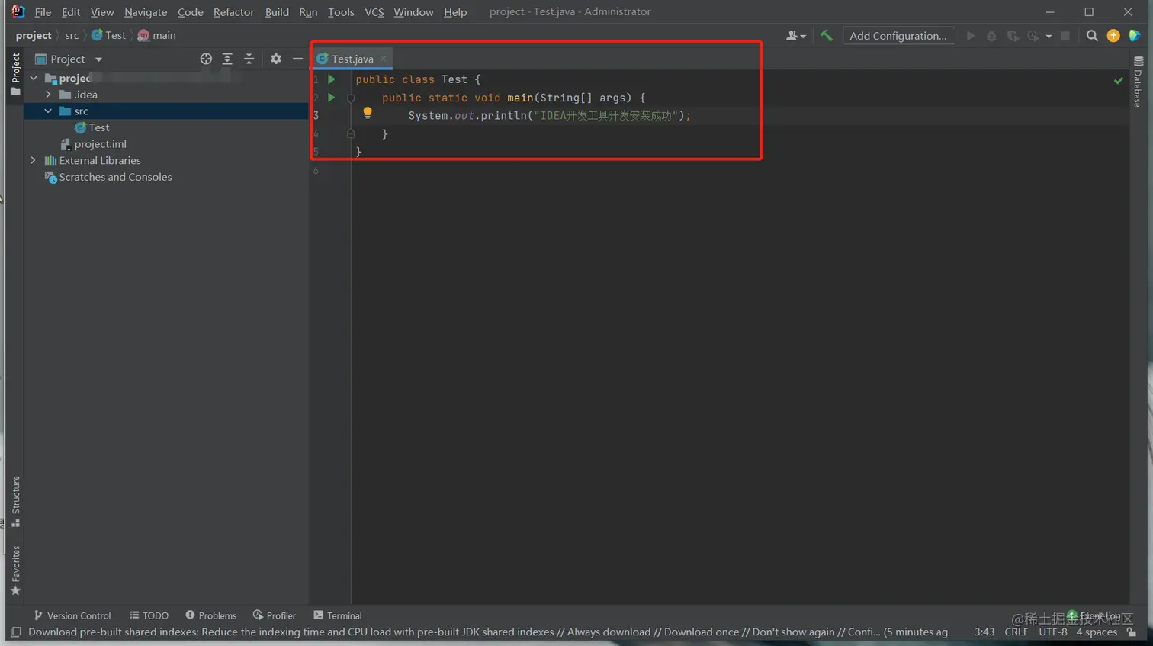1153x646 pixels.
Task: Click the Run with Coverage icon
Action: point(1013,36)
